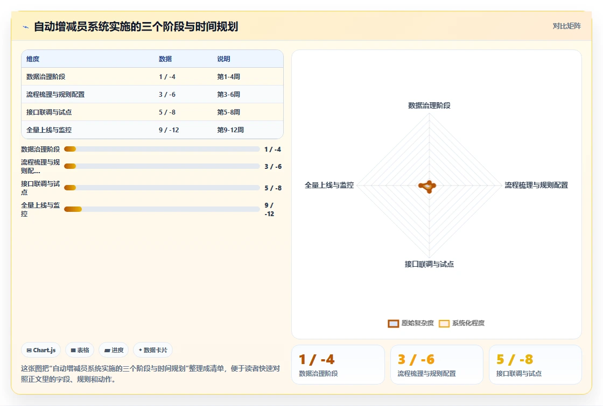This screenshot has height=406, width=603.
Task: Click the 说明 column header
Action: [223, 59]
